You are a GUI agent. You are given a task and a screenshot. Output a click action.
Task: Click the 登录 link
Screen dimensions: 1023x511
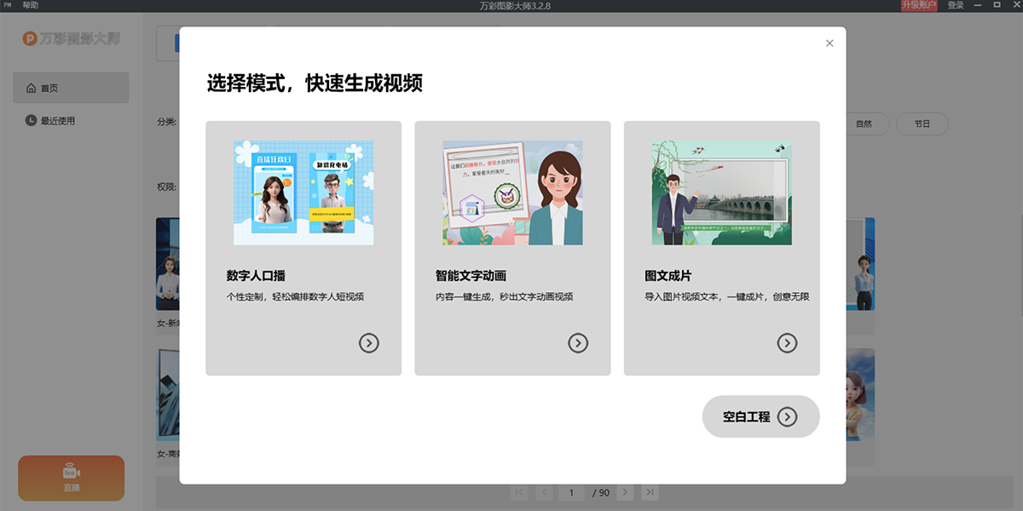[956, 5]
